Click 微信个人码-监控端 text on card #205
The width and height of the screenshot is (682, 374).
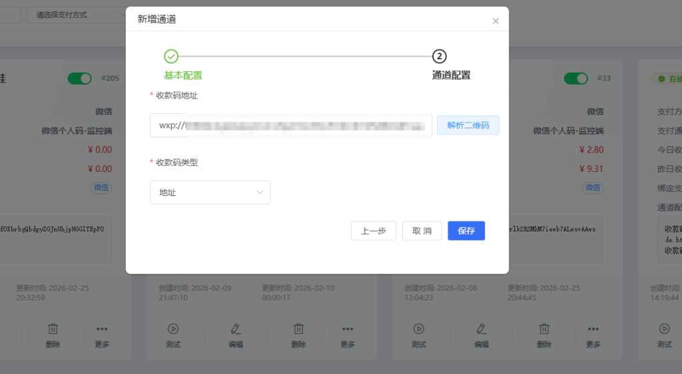(77, 131)
